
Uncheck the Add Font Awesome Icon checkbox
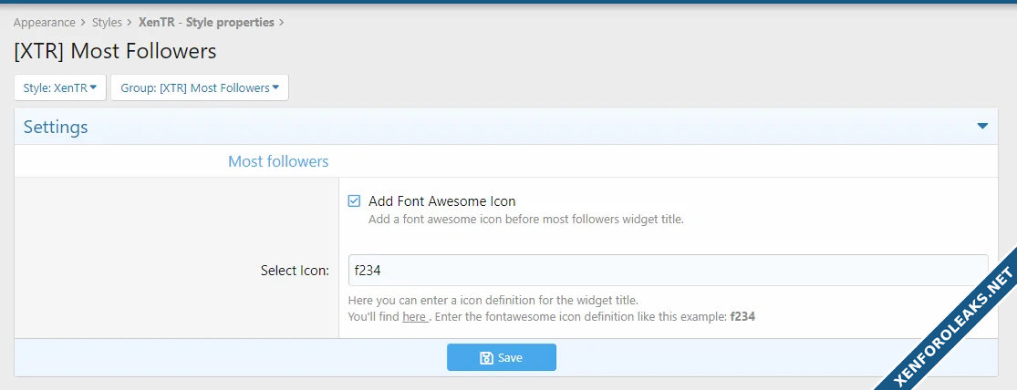[x=354, y=201]
